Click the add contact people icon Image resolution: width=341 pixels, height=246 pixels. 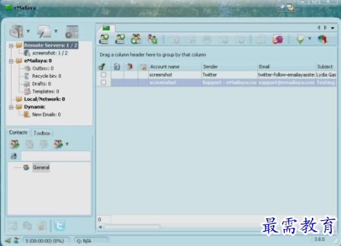(15, 144)
